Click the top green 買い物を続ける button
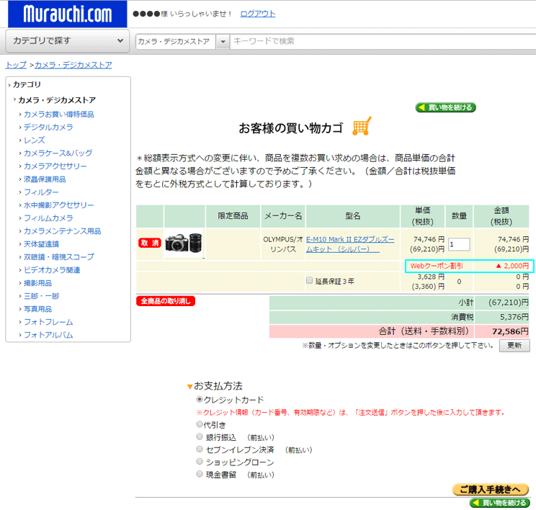The height and width of the screenshot is (510, 536). (x=445, y=107)
